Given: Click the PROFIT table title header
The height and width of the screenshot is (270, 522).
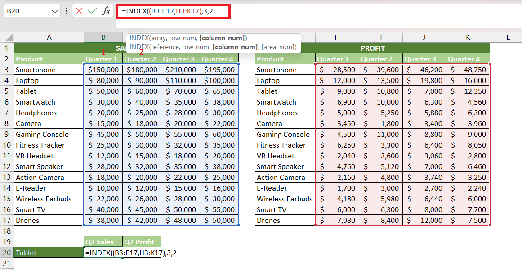Looking at the screenshot, I should point(373,48).
